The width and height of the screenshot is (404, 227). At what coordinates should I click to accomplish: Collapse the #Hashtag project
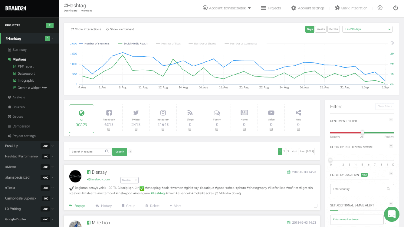[x=53, y=39]
